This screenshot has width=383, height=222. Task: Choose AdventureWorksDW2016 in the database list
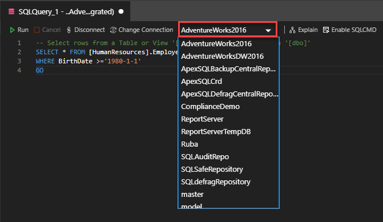pos(229,56)
